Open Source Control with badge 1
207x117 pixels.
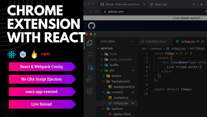[x=90, y=67]
